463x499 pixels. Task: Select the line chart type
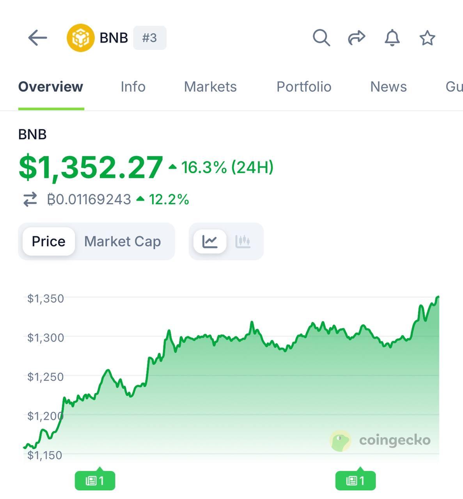(x=210, y=241)
